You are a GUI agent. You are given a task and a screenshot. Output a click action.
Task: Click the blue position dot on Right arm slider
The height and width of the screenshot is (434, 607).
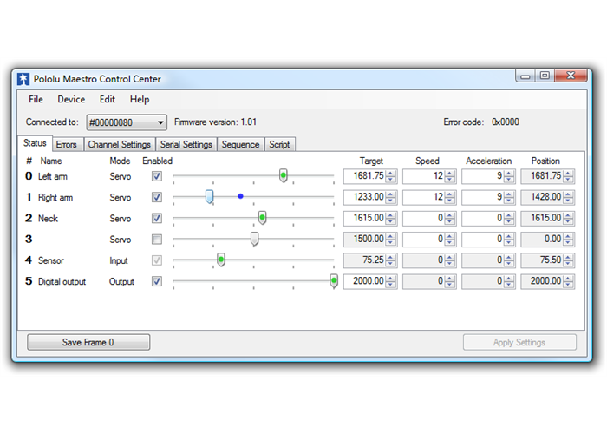(240, 196)
